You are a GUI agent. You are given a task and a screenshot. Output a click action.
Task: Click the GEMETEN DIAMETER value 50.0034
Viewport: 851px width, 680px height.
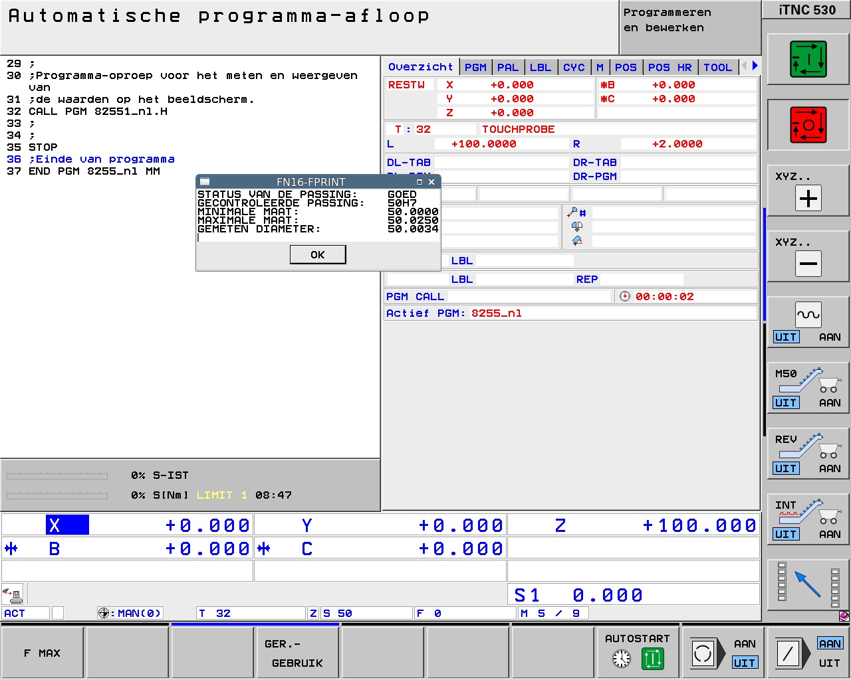pos(413,229)
